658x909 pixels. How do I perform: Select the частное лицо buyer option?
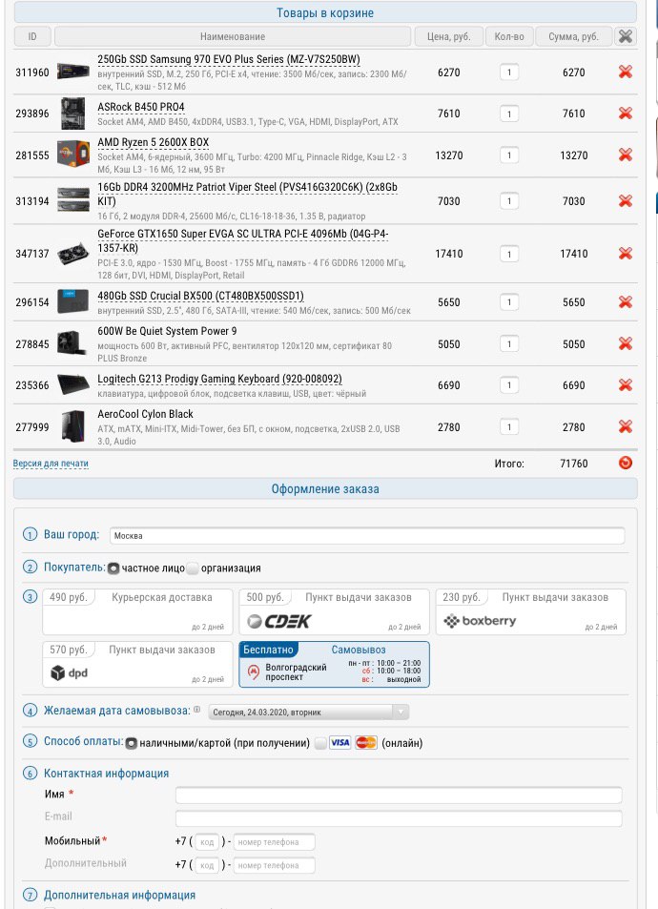coord(113,568)
